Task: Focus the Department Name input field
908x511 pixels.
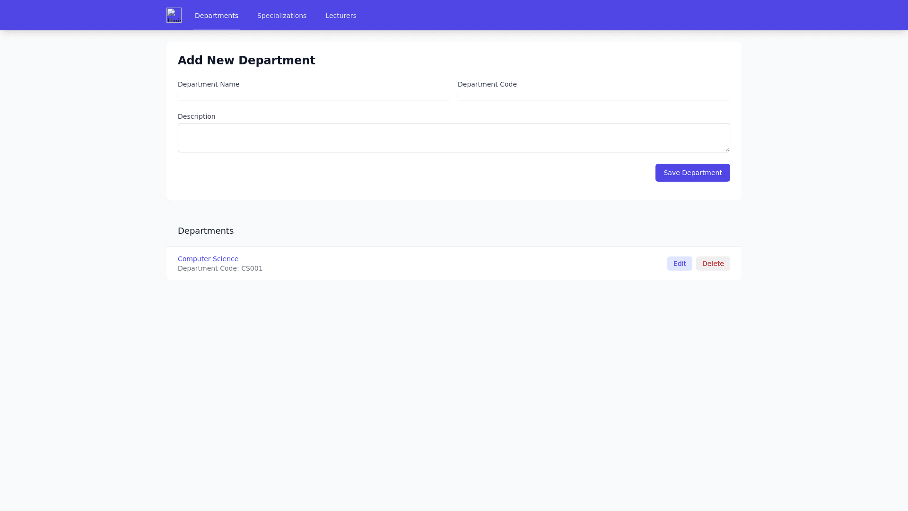Action: pyautogui.click(x=314, y=96)
